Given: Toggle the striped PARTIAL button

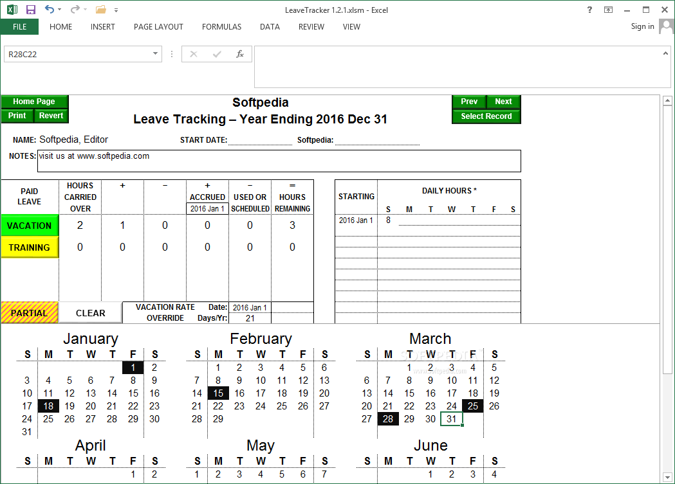Looking at the screenshot, I should click(x=29, y=312).
